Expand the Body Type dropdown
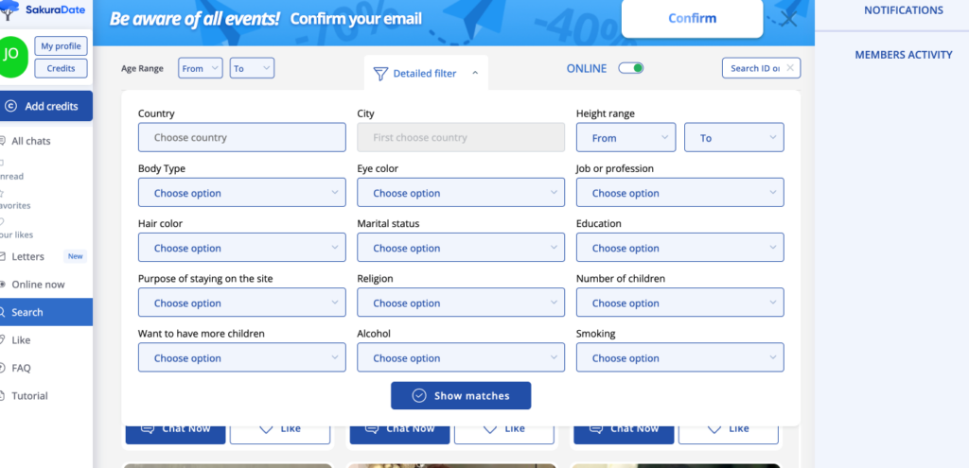The image size is (969, 468). pos(241,193)
